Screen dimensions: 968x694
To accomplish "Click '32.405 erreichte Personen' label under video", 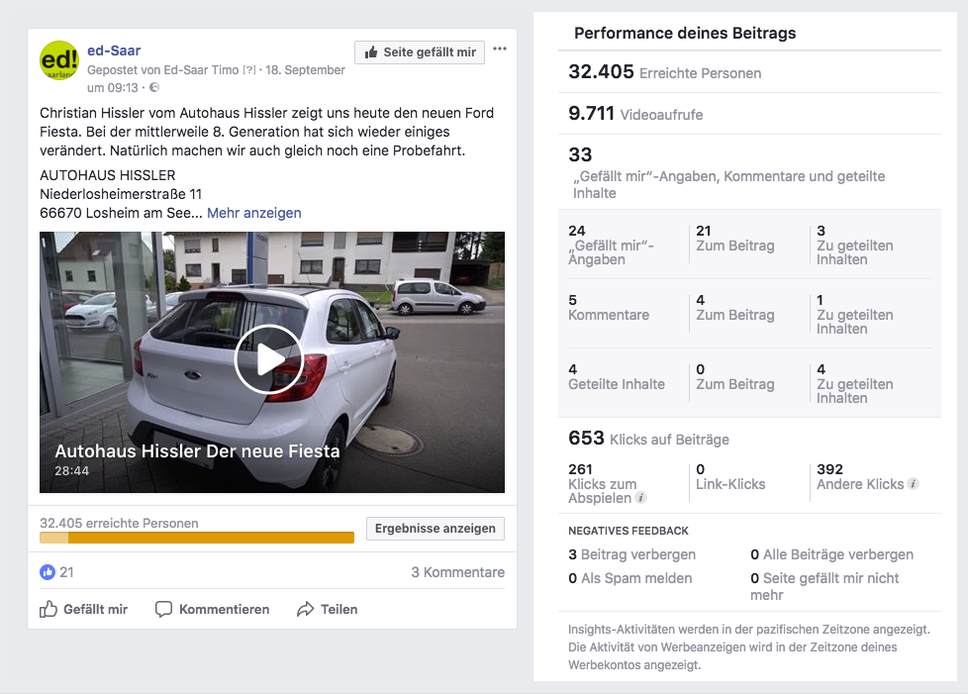I will (x=119, y=523).
